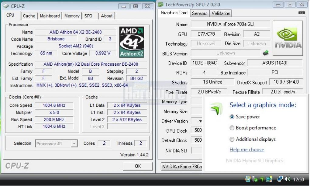
Task: Click the globe-and-document tray icon
Action: [248, 179]
